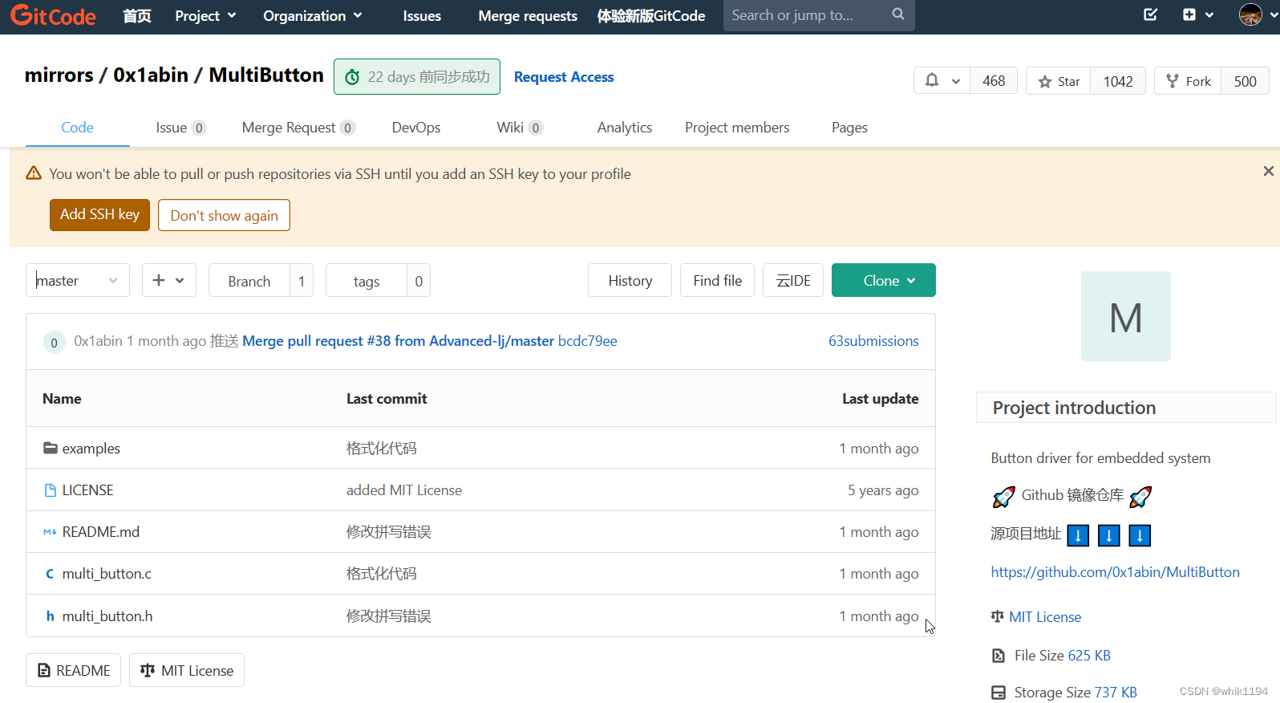Click the File Size 625 KB value
This screenshot has height=703, width=1280.
point(1089,656)
